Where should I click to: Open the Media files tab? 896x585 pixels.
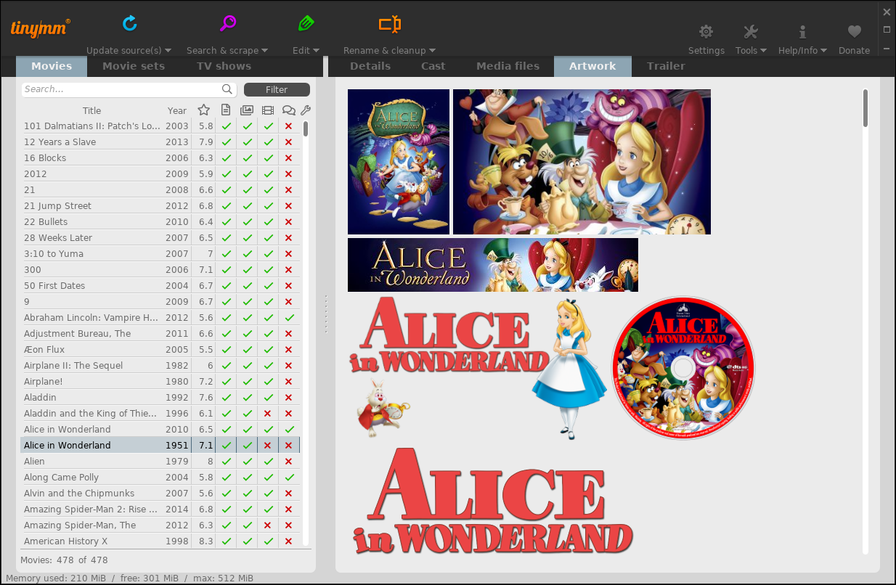click(x=508, y=66)
